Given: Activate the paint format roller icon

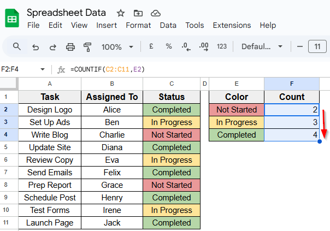Looking at the screenshot, I should click(x=87, y=47).
